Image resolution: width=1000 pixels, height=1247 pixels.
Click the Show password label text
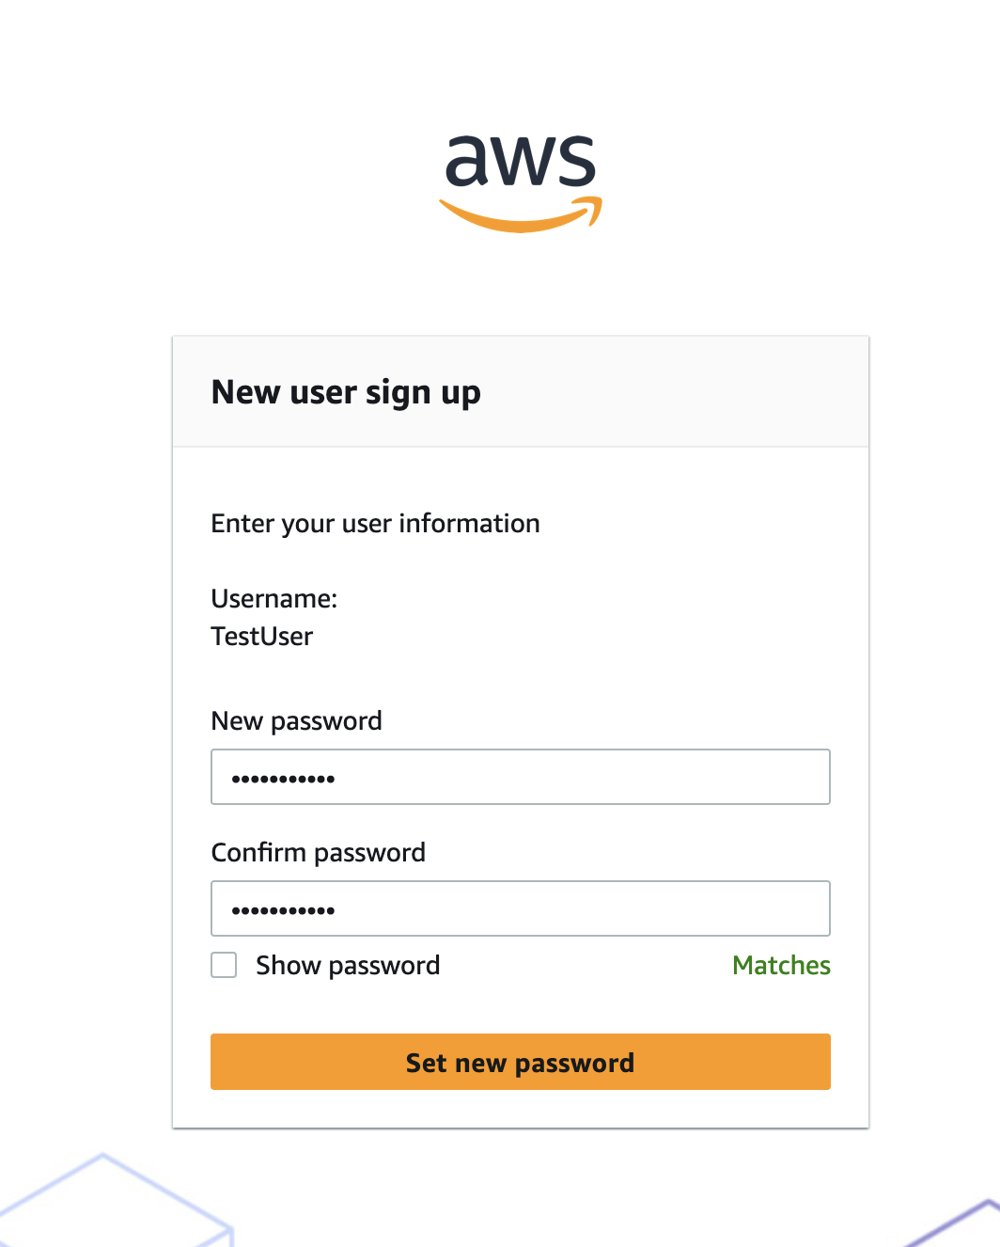pyautogui.click(x=348, y=966)
